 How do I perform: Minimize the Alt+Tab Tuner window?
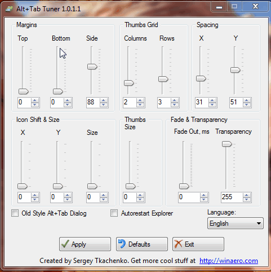point(219,7)
